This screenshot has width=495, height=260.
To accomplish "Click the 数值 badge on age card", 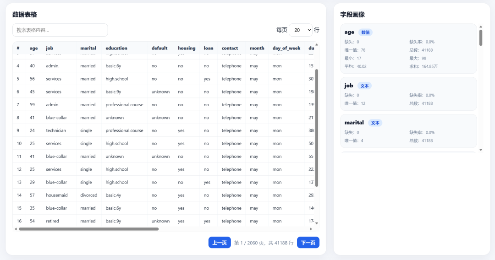I will 366,32.
